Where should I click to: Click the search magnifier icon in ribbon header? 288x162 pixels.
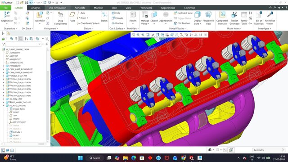[x=274, y=8]
